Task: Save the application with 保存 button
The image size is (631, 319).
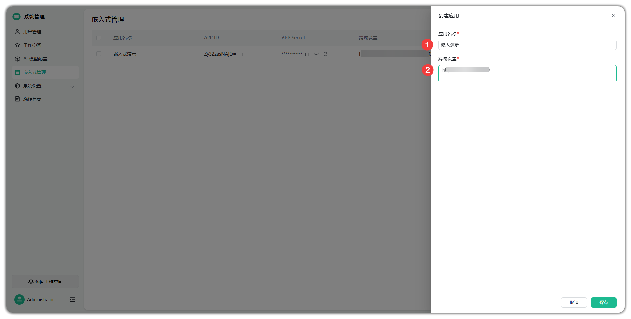Action: (604, 303)
